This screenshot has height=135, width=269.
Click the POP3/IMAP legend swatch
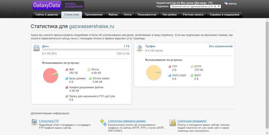click(x=170, y=75)
